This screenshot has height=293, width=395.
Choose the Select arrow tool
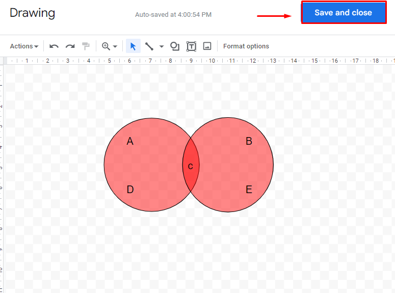click(x=133, y=46)
